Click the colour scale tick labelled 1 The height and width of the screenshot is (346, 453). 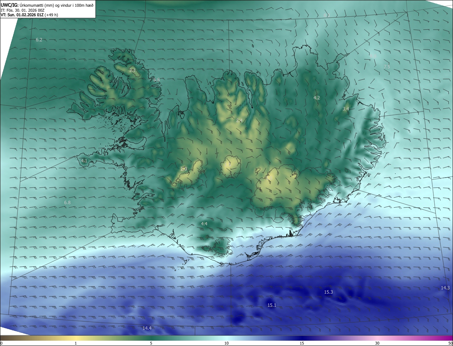(x=76, y=343)
